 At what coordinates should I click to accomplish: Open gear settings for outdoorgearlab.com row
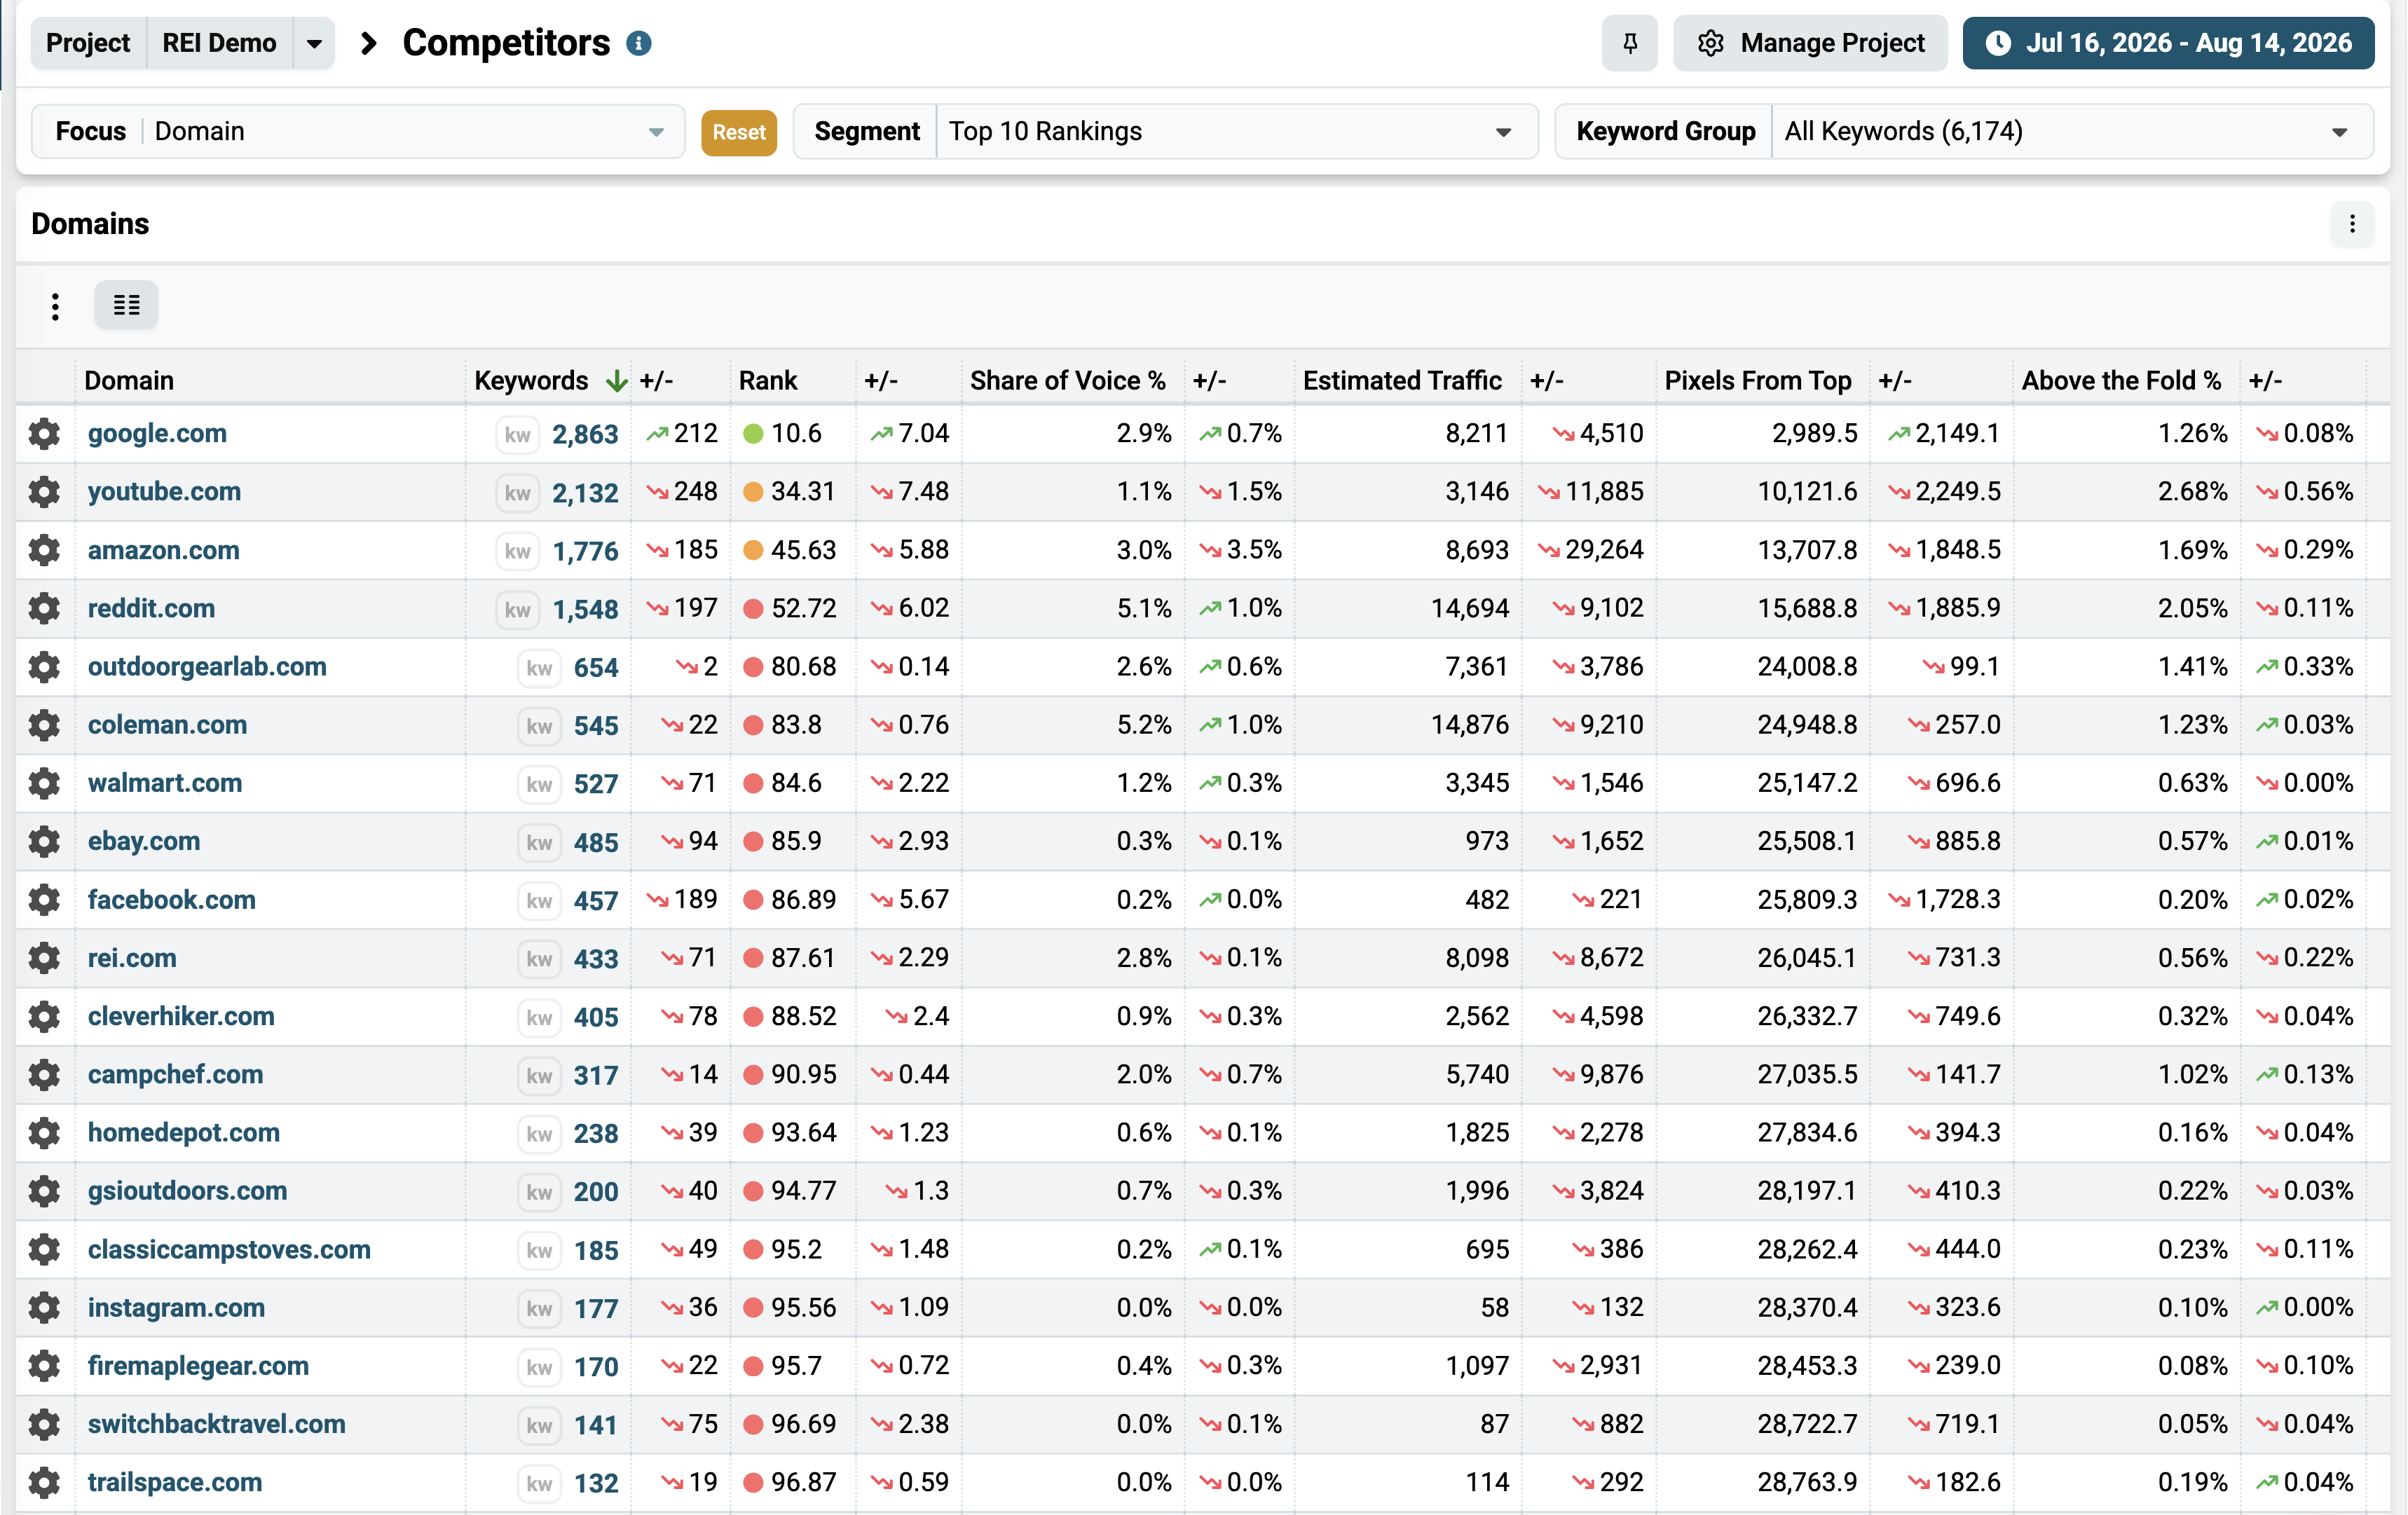click(x=44, y=667)
